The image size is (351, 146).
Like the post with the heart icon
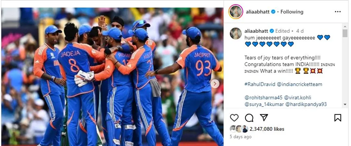click(x=234, y=118)
